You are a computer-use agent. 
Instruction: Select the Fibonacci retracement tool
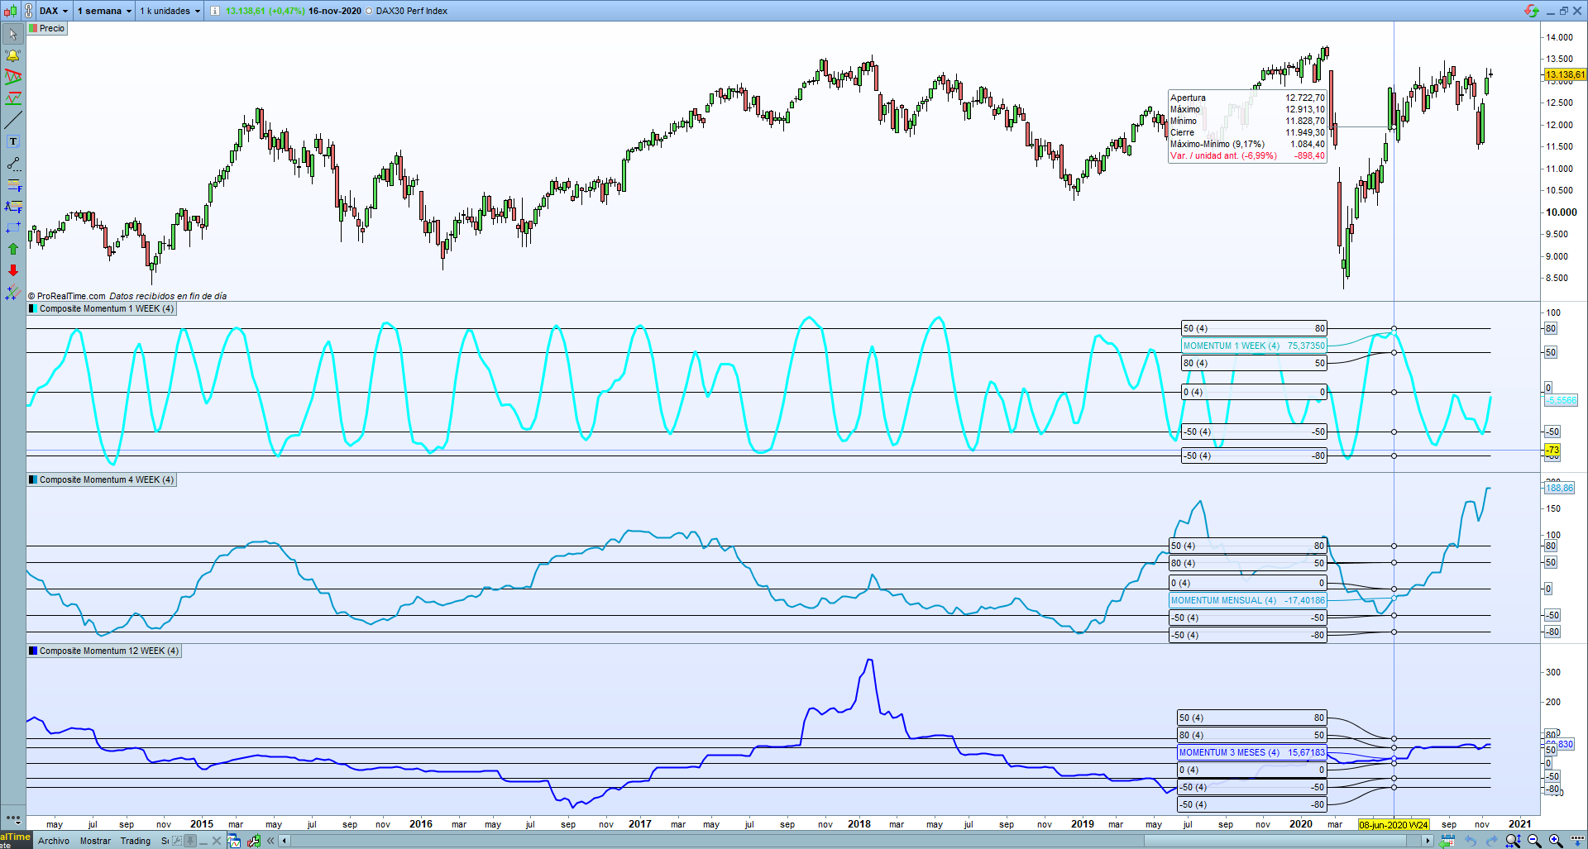[x=13, y=184]
